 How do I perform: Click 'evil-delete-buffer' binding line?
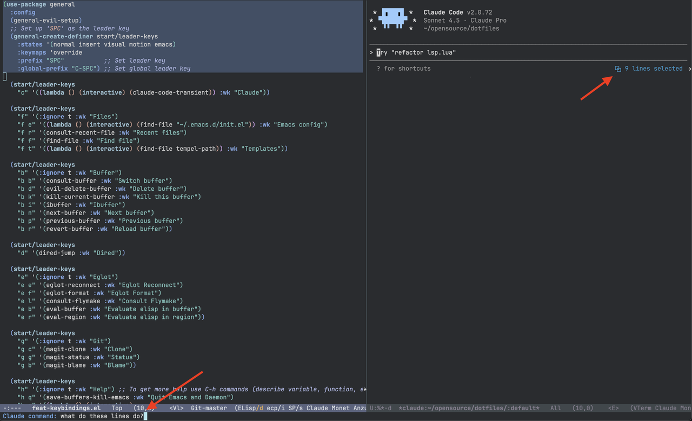point(102,189)
